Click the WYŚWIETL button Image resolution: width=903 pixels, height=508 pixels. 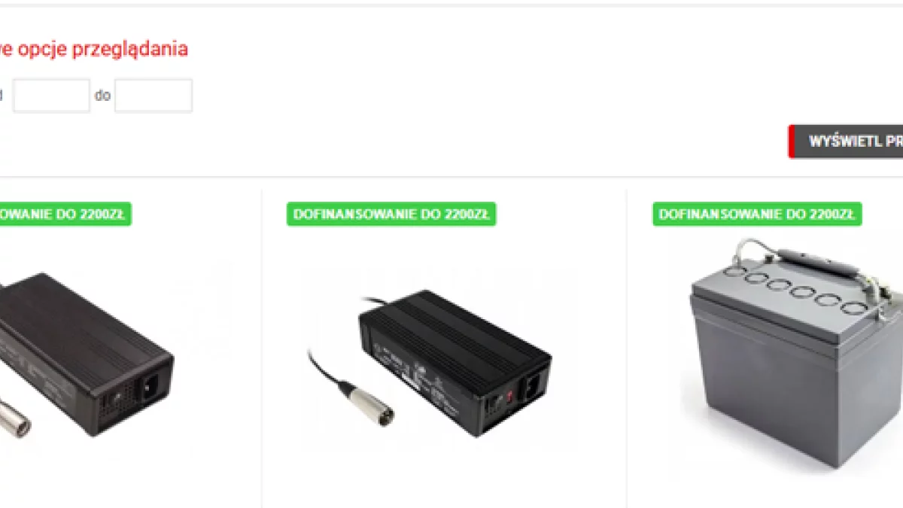point(846,141)
